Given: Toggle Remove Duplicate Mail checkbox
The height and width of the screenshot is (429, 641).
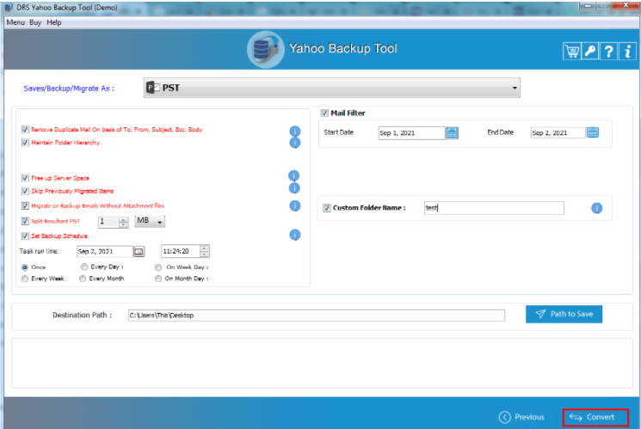Looking at the screenshot, I should click(25, 130).
